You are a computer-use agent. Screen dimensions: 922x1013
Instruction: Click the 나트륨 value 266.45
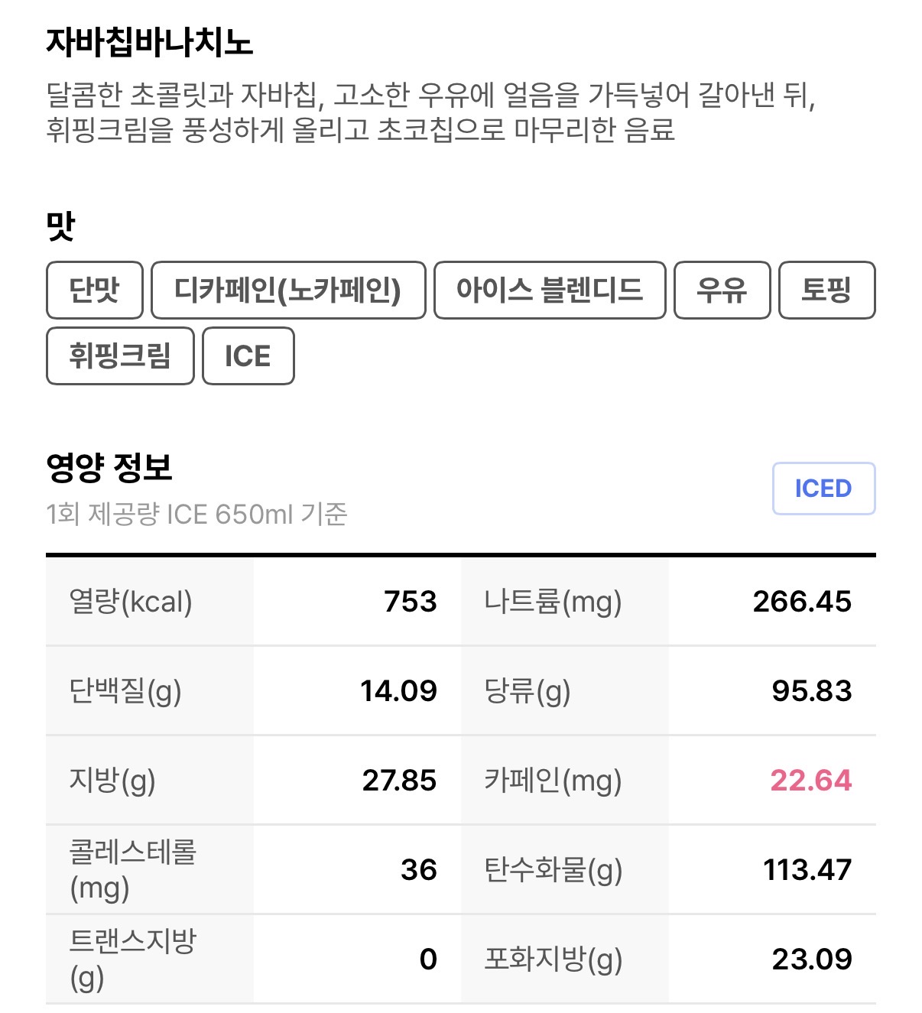pos(802,602)
